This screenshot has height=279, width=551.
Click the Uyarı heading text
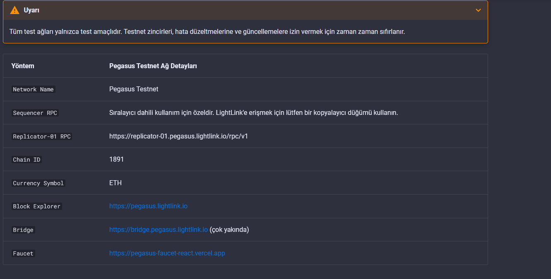[31, 10]
